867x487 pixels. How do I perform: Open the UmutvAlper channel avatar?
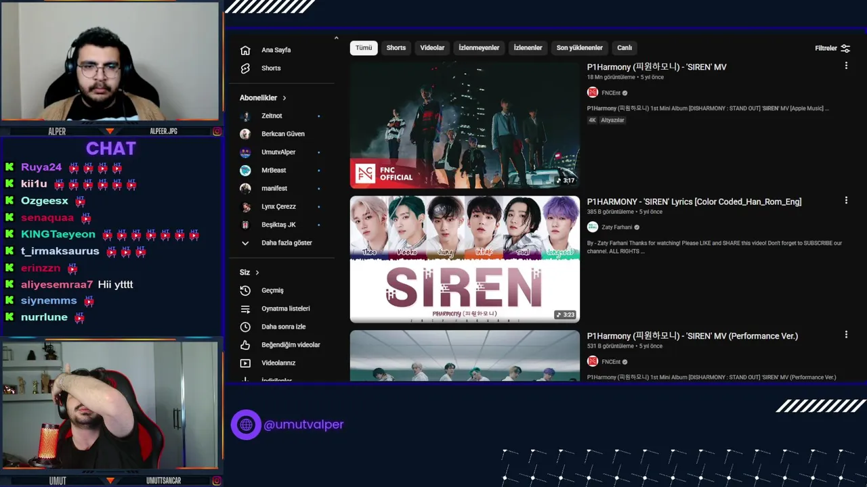tap(245, 152)
